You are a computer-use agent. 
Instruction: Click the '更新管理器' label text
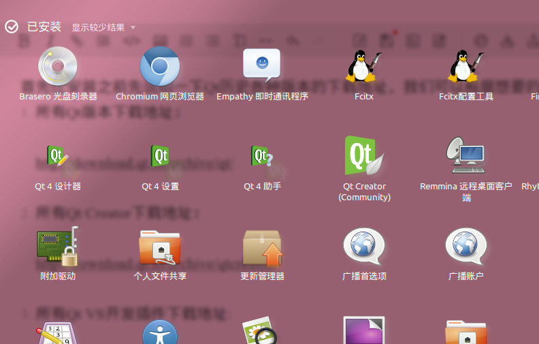[x=262, y=277]
